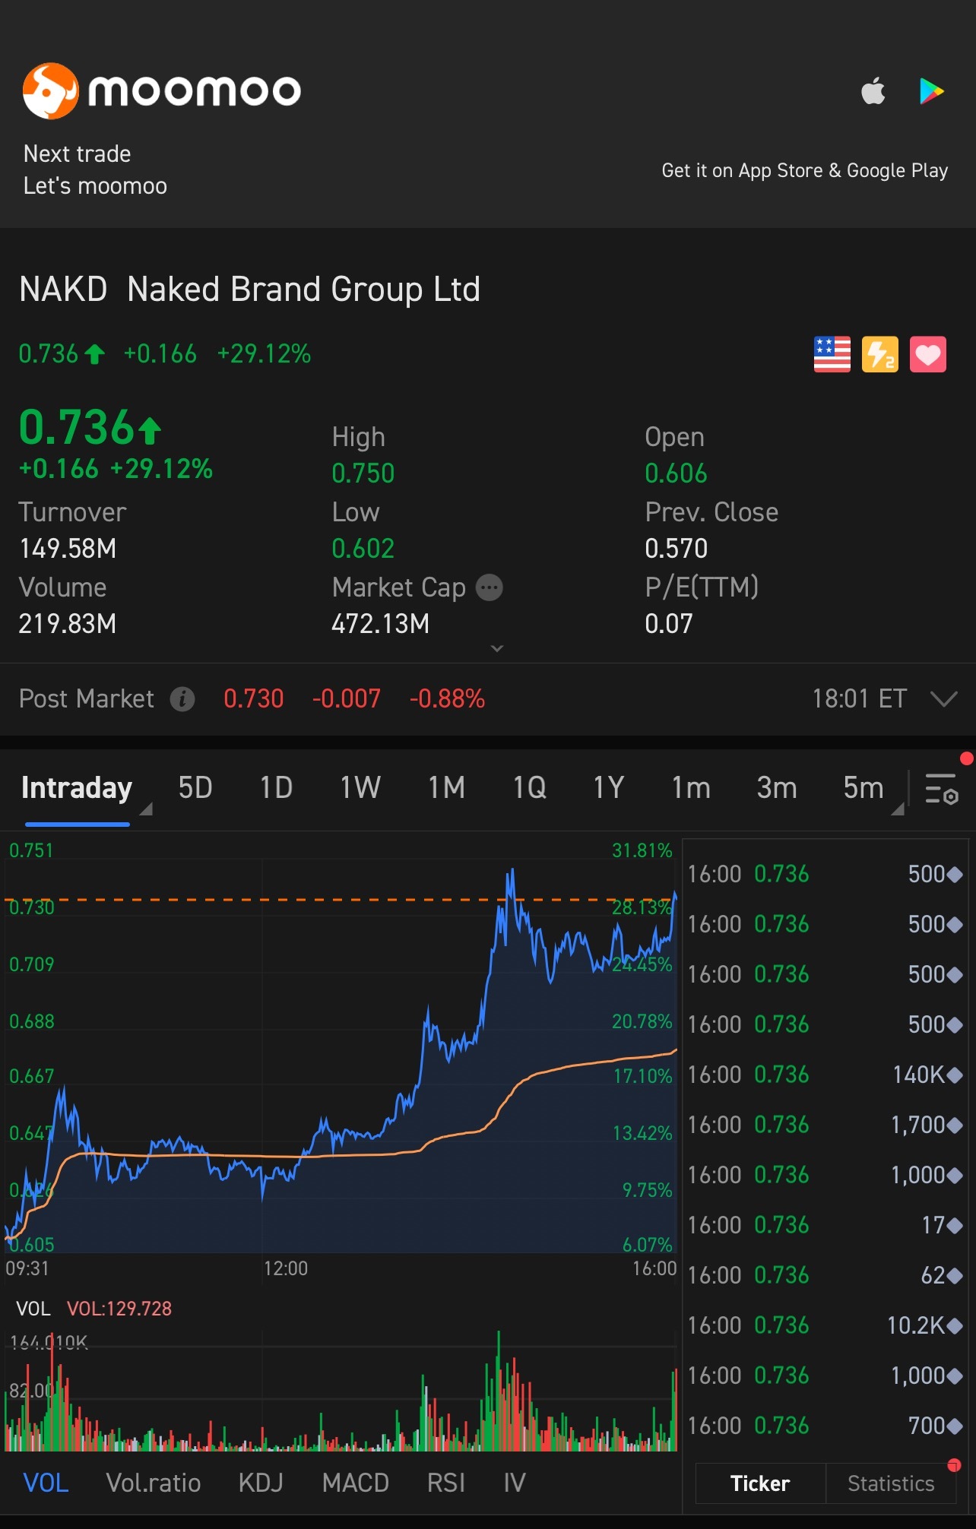Click the ticker row with 1,700 volume
This screenshot has width=976, height=1529.
click(x=825, y=1125)
